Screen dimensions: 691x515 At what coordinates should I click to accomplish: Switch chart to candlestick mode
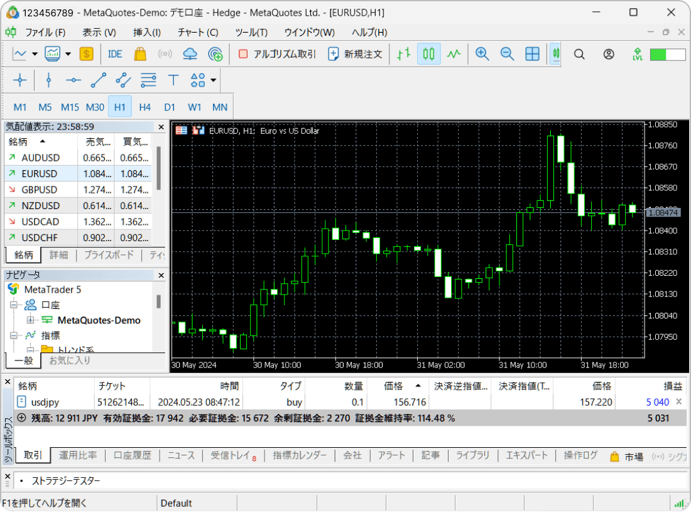(429, 54)
